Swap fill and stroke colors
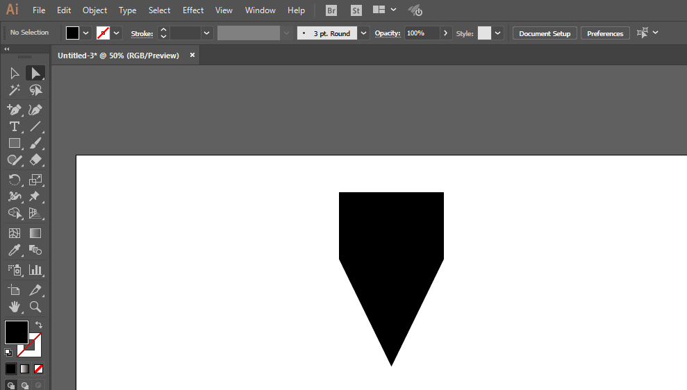Viewport: 687px width, 390px height. pos(39,325)
